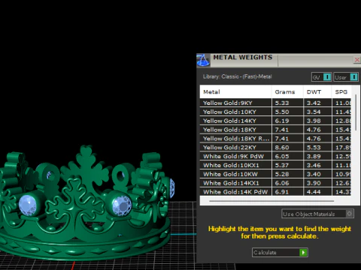Select the White Gold:10KX1 row
Screen dimensions: 361x270
coord(275,165)
